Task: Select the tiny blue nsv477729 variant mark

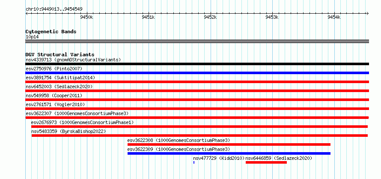Action: click(194, 162)
